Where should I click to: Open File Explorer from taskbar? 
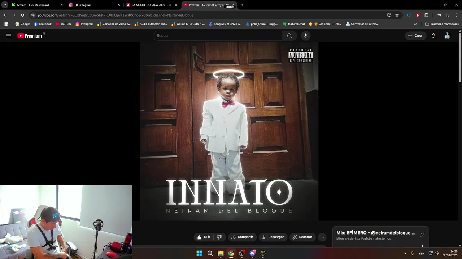coord(221,253)
